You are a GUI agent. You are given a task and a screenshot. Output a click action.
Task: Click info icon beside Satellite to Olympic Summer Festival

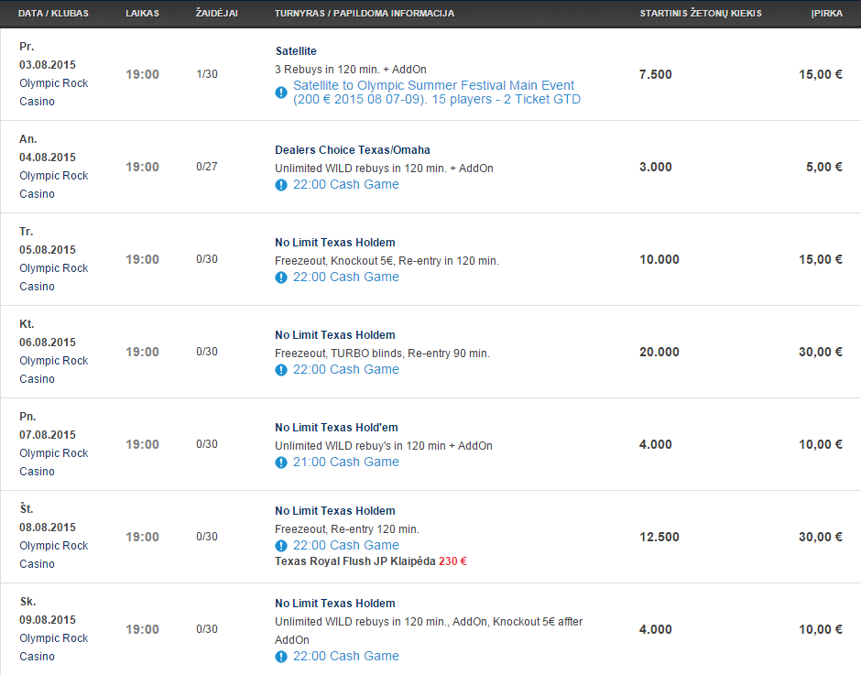[x=280, y=93]
